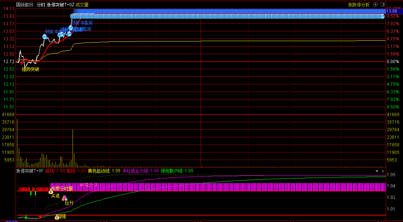The width and height of the screenshot is (403, 222).
Task: Click the 拉升 flower icon
Action: (65, 198)
